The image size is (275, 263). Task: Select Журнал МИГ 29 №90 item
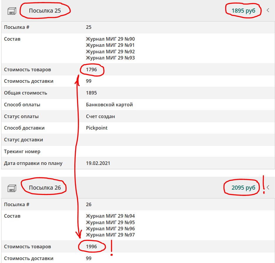click(x=110, y=39)
